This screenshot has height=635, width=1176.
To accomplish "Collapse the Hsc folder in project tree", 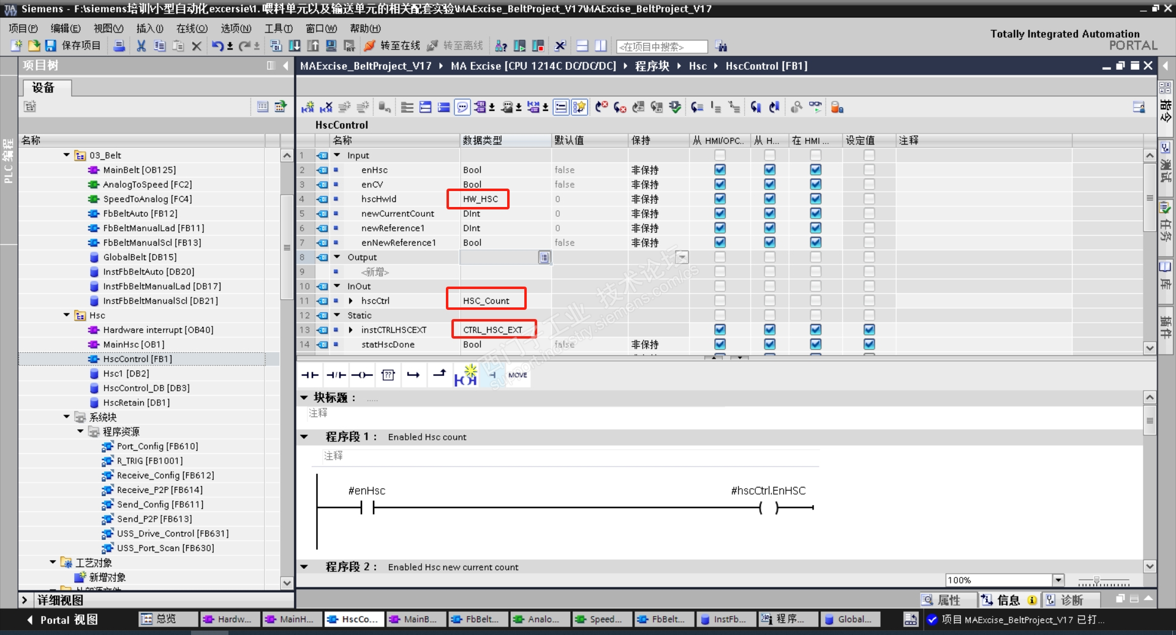I will (x=67, y=315).
